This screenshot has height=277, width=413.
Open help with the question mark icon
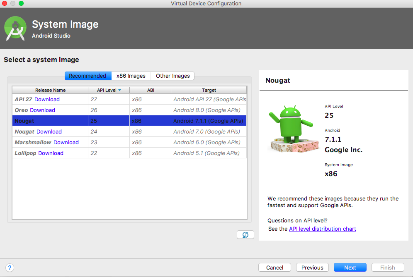point(10,267)
